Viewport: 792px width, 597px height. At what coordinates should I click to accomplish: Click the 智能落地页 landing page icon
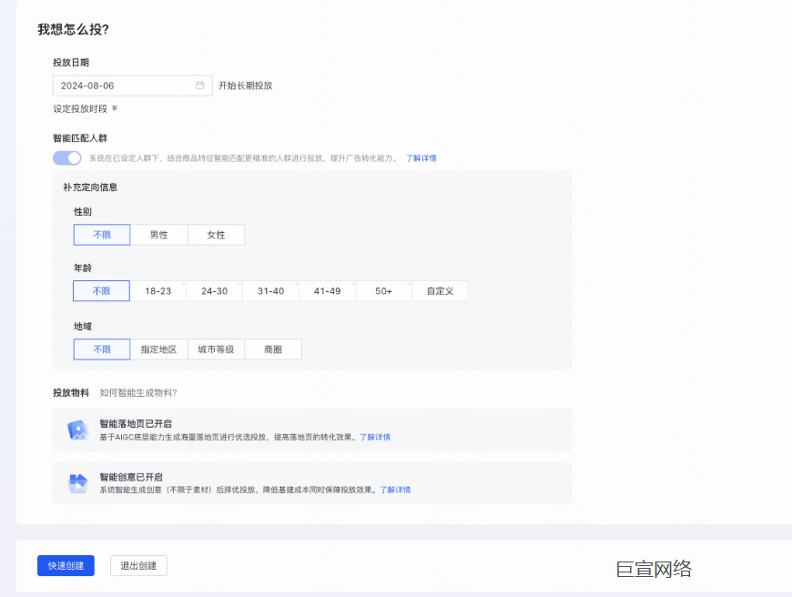point(77,429)
